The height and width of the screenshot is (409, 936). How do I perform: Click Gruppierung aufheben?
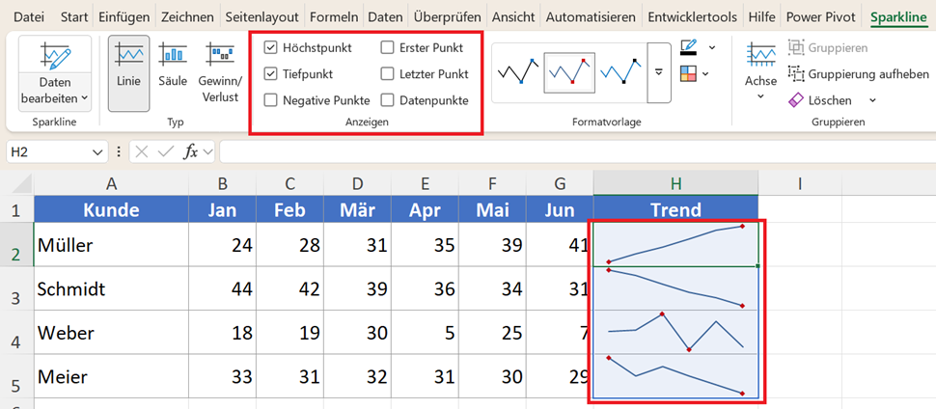coord(859,74)
